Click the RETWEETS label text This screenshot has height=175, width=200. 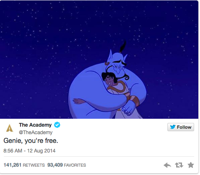click(34, 165)
